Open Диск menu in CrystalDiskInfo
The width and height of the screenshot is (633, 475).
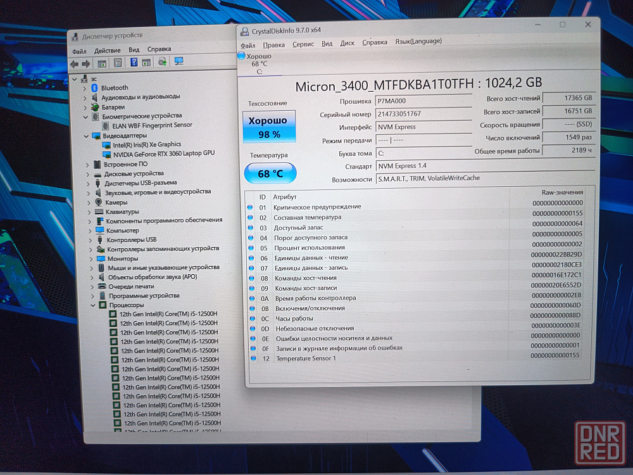[x=347, y=43]
